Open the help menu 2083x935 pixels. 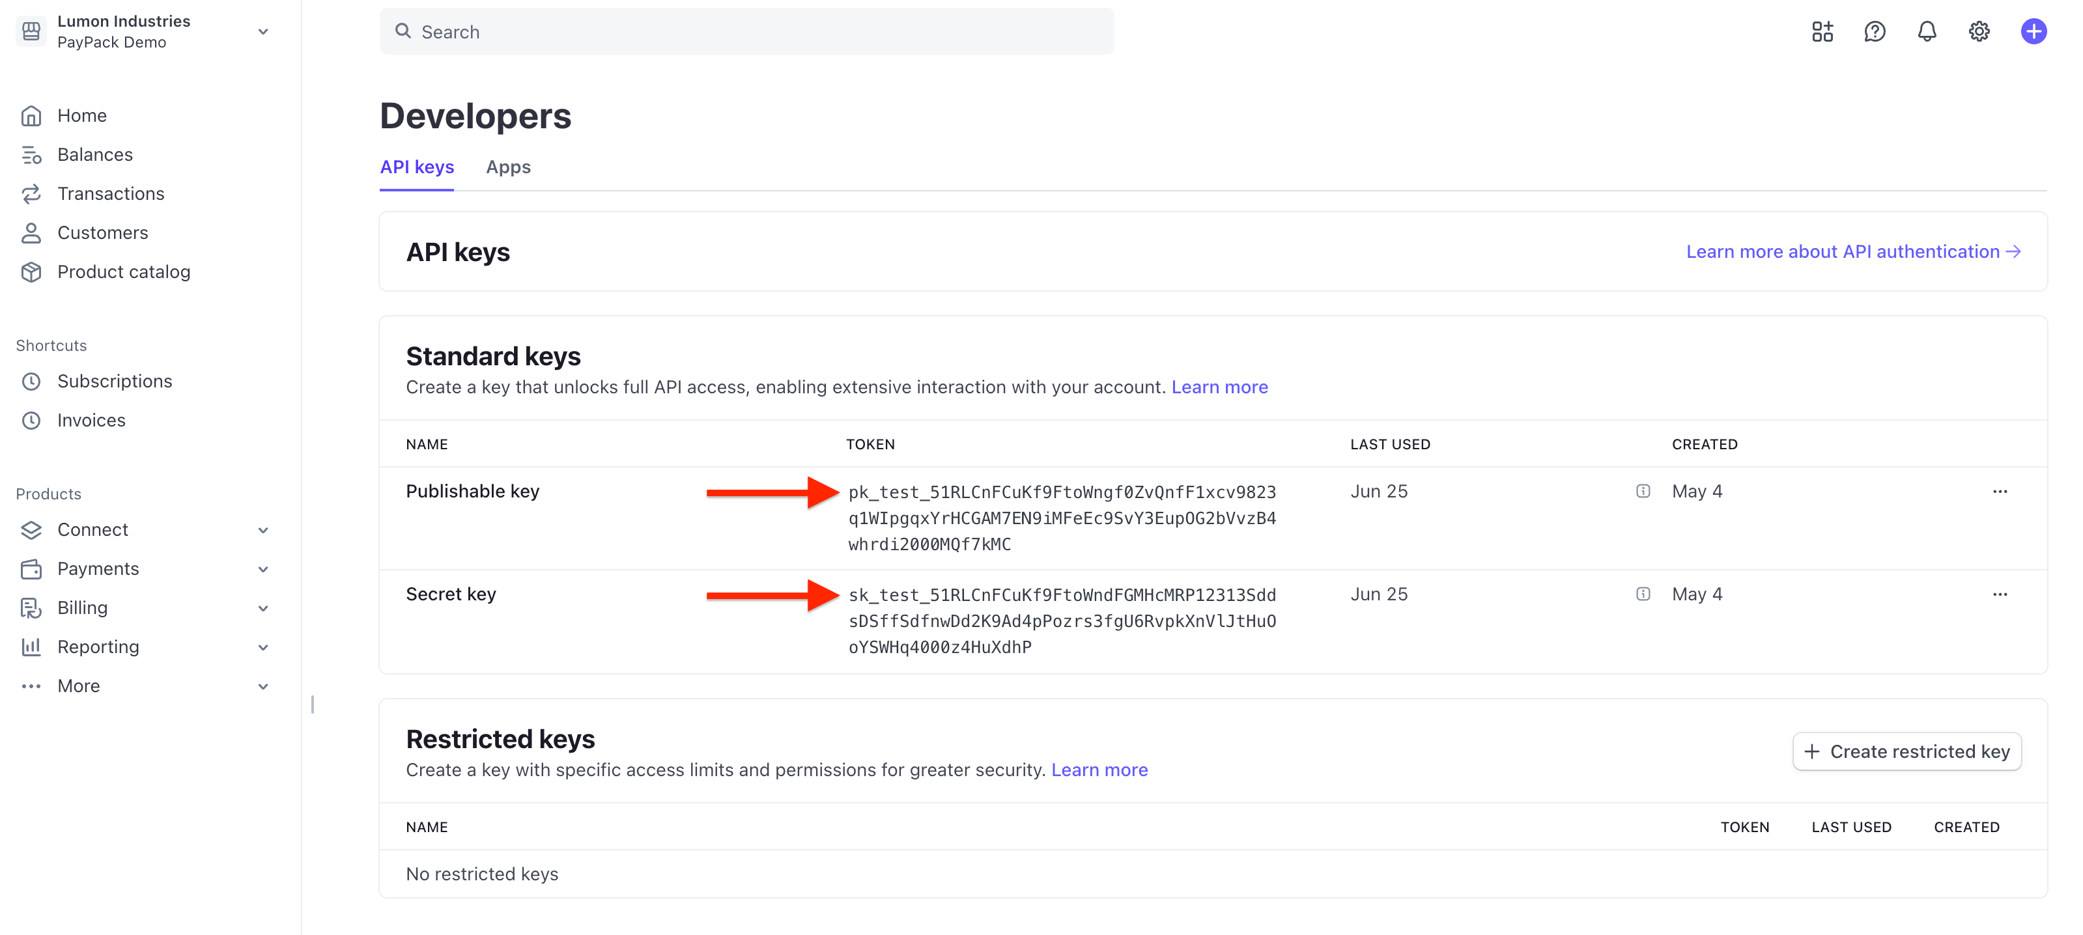click(x=1875, y=31)
